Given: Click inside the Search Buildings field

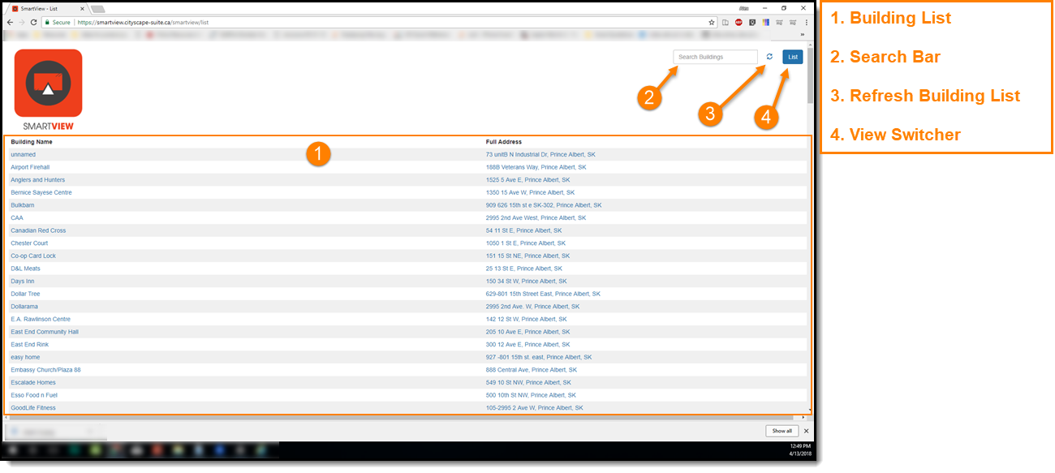Looking at the screenshot, I should tap(714, 57).
